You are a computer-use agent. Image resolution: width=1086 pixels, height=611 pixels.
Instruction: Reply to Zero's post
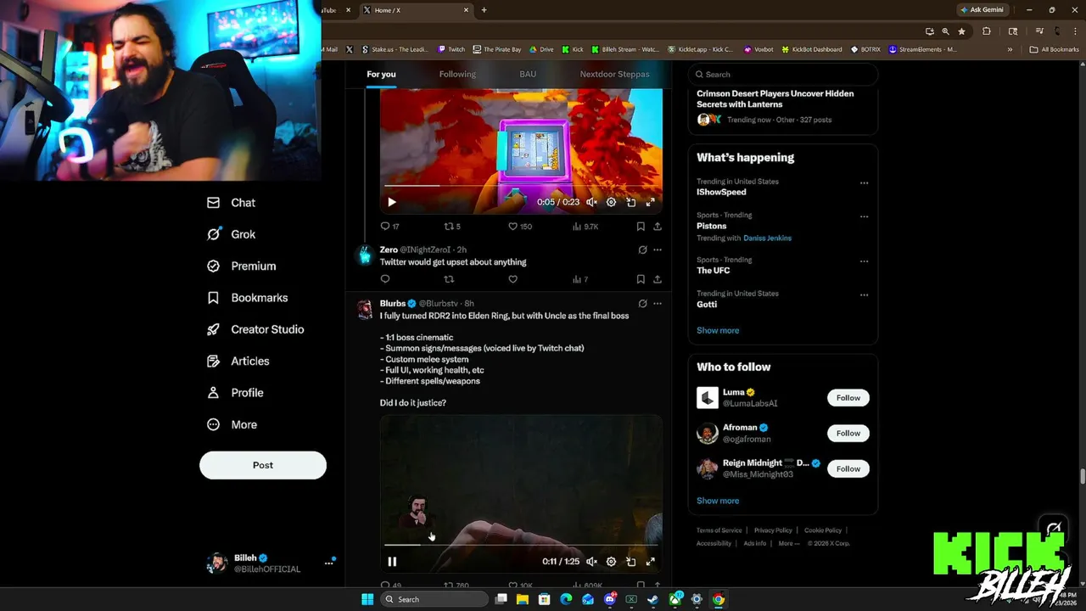click(x=385, y=279)
